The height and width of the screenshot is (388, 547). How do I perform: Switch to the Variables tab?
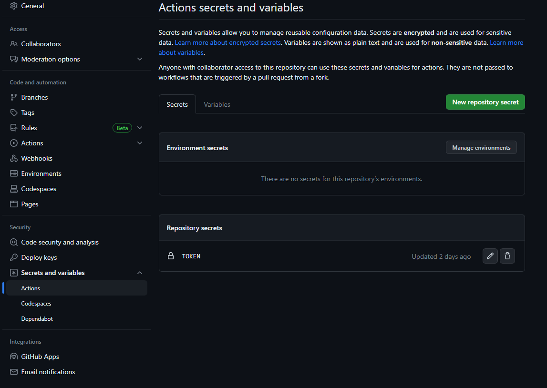click(x=217, y=104)
